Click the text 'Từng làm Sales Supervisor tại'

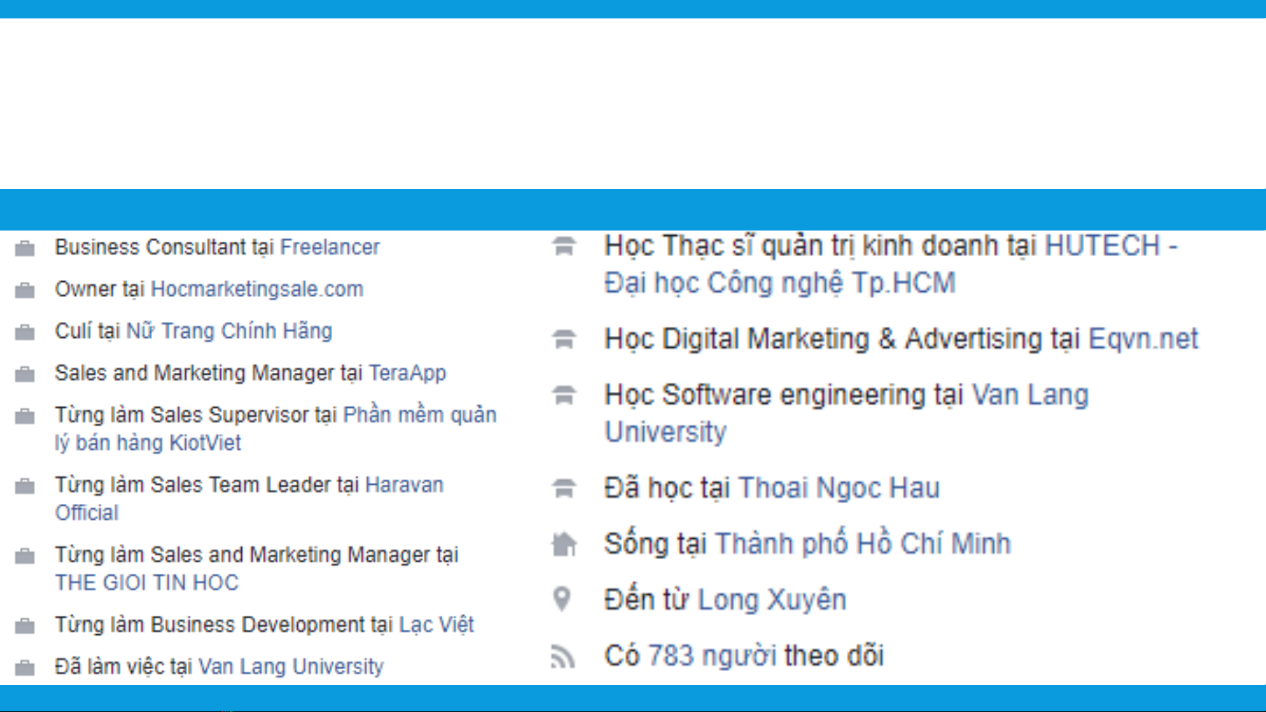[196, 415]
